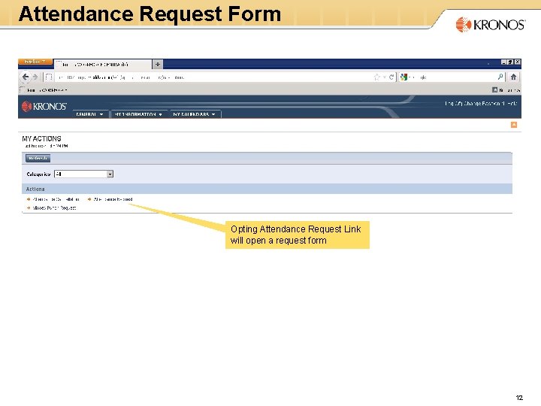The image size is (541, 406).
Task: Click the Log Off link
Action: pos(453,103)
